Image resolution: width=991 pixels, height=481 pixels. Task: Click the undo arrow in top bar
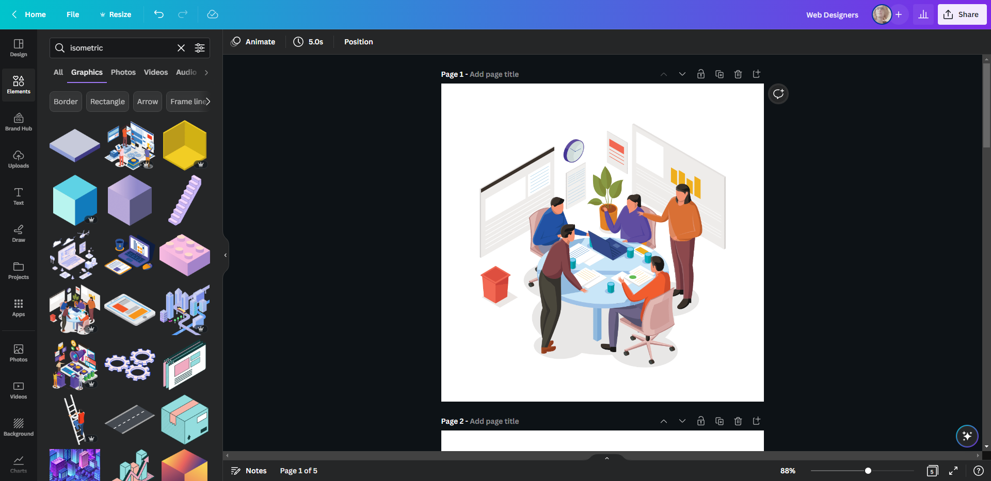coord(159,14)
